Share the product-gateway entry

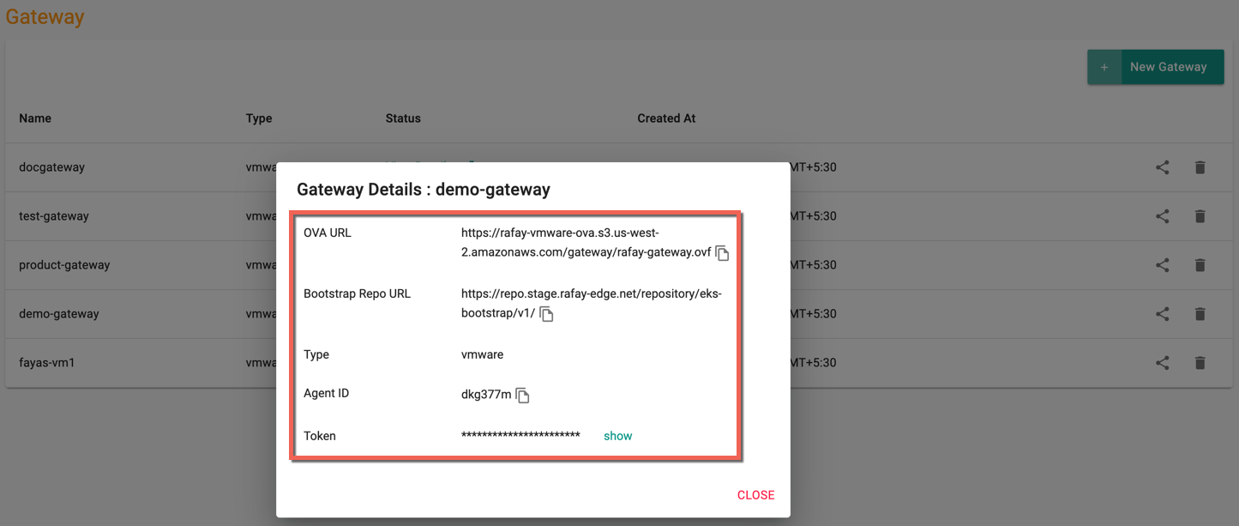tap(1162, 265)
